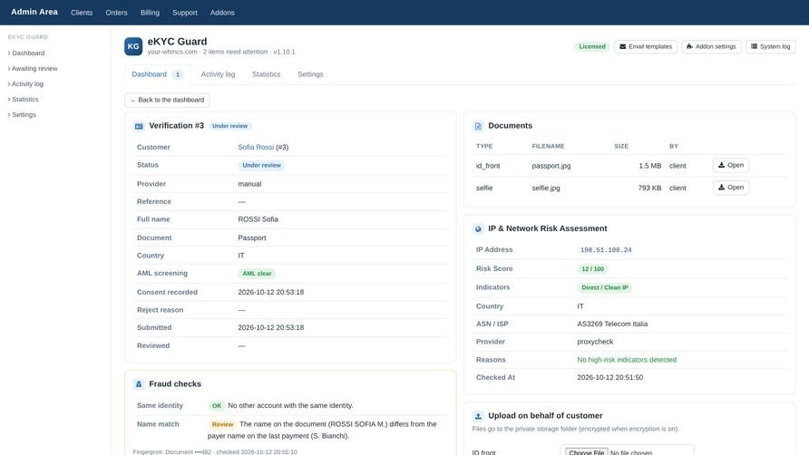
Task: Open Sofia Rossi customer profile
Action: (x=256, y=147)
